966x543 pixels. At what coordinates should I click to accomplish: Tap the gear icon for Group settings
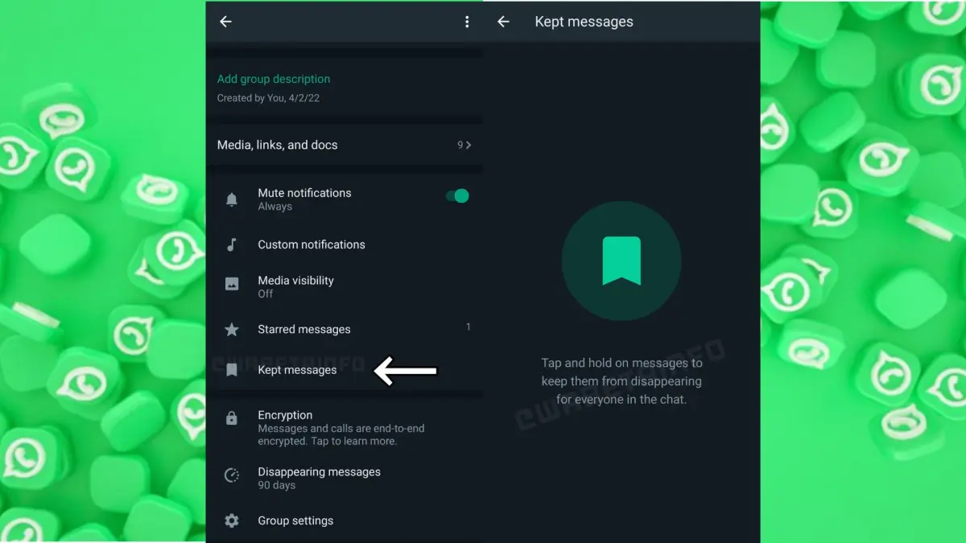point(232,520)
